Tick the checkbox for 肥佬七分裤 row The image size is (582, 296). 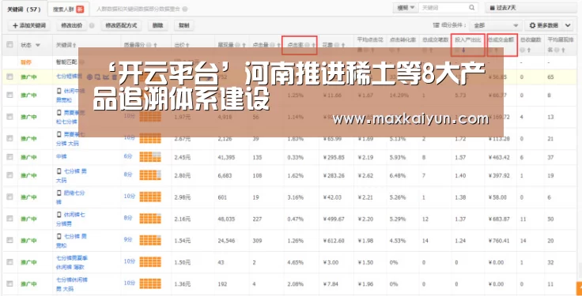point(9,197)
